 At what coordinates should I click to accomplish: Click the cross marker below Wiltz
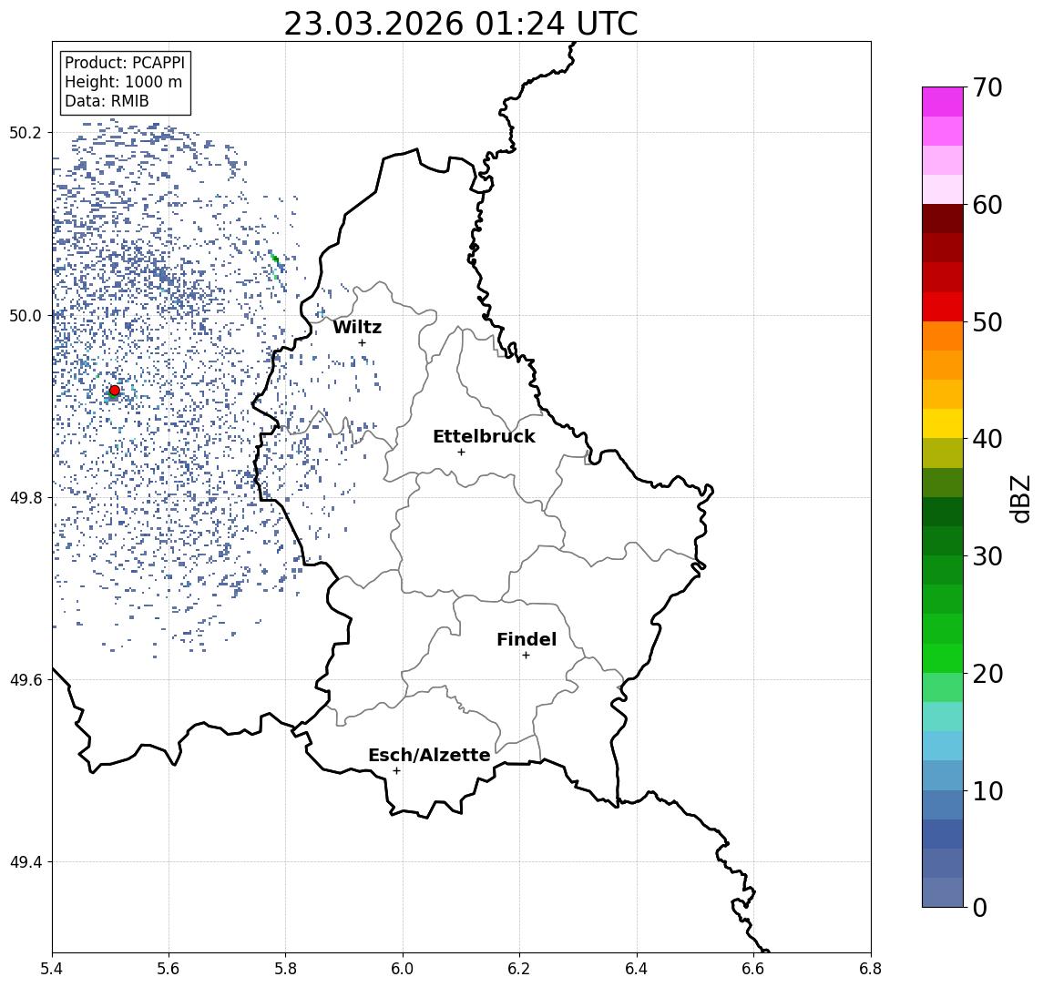point(362,342)
